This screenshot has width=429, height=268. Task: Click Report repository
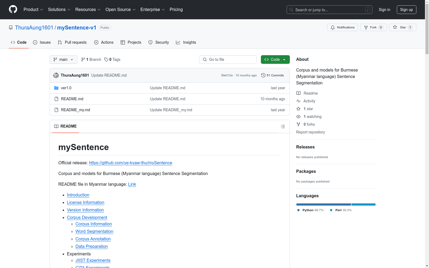point(310,132)
